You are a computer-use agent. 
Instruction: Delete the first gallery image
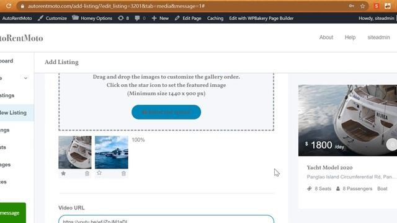pyautogui.click(x=87, y=173)
